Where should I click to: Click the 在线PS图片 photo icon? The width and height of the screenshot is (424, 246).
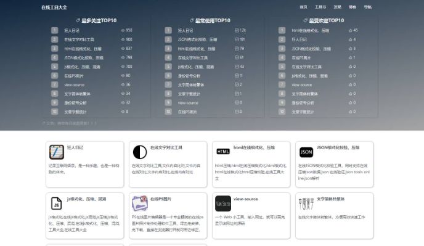coord(140,203)
